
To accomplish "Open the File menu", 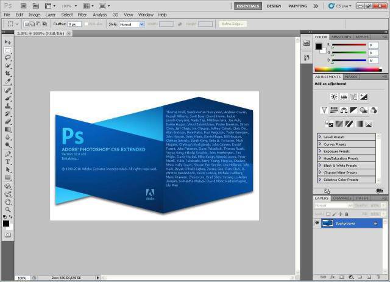I will click(7, 15).
